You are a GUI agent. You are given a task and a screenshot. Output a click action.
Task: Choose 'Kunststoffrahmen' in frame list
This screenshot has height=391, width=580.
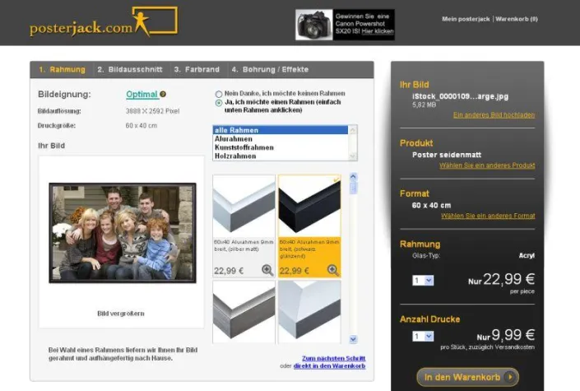(281, 147)
